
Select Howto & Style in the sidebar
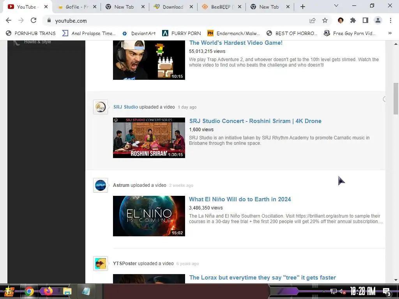(37, 42)
